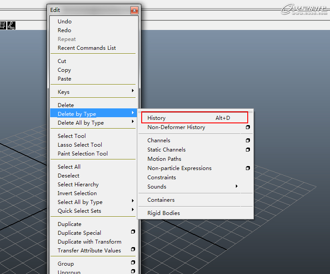Click the viewport camera frame icon
Image resolution: width=330 pixels, height=274 pixels.
pos(3,26)
